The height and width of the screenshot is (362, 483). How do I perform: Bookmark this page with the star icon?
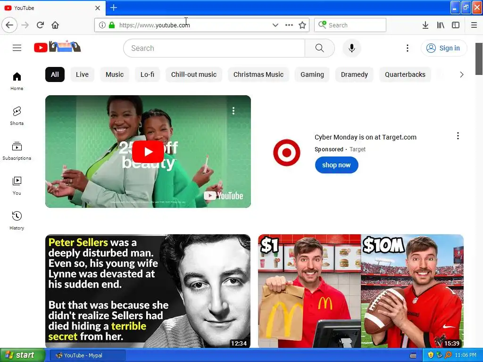pyautogui.click(x=302, y=25)
